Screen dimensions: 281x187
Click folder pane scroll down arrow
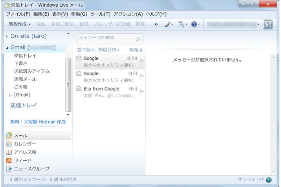68,115
